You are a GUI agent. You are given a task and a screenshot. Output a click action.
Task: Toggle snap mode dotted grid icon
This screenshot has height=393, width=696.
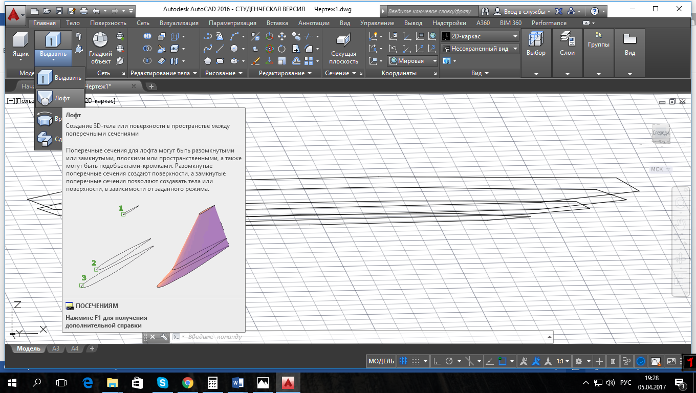pyautogui.click(x=416, y=361)
